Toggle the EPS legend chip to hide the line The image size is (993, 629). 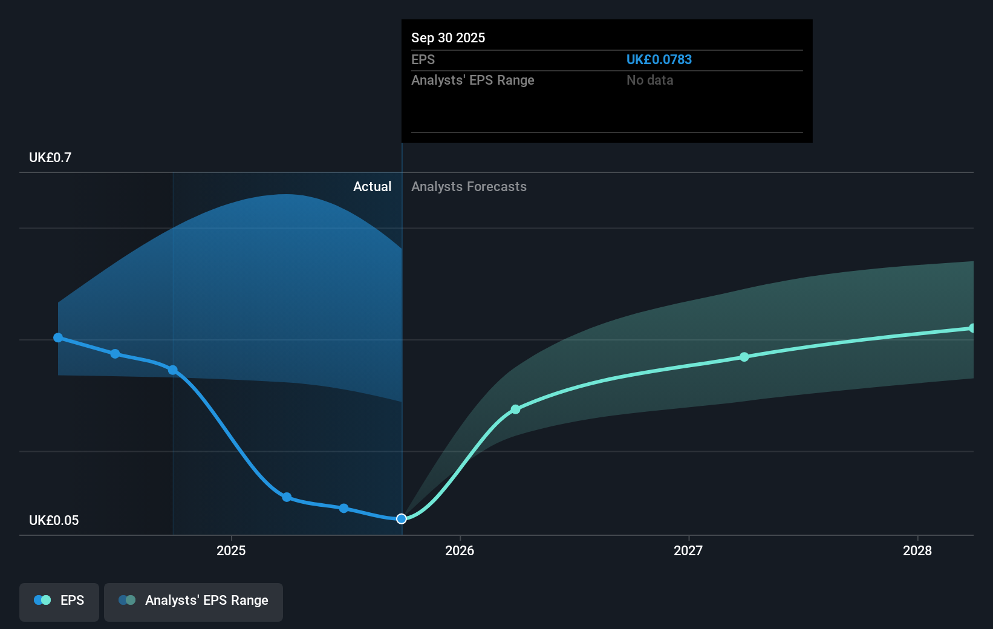tap(59, 601)
